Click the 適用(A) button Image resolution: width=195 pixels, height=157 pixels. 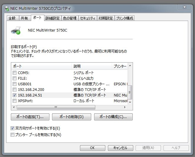pos(148,148)
